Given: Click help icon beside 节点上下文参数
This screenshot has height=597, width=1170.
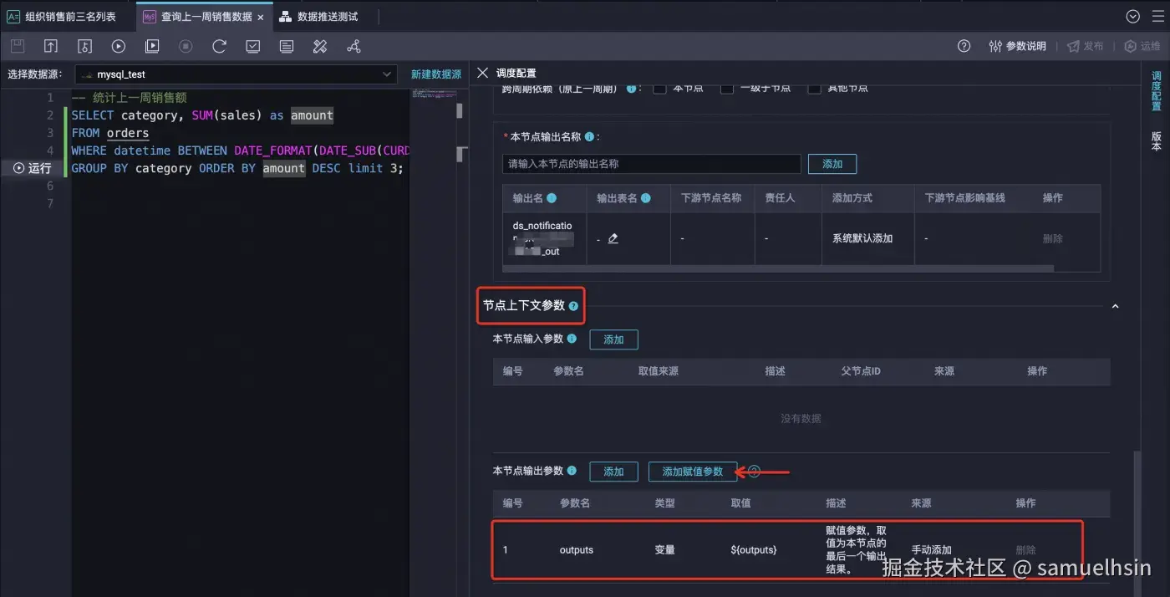Looking at the screenshot, I should 573,306.
